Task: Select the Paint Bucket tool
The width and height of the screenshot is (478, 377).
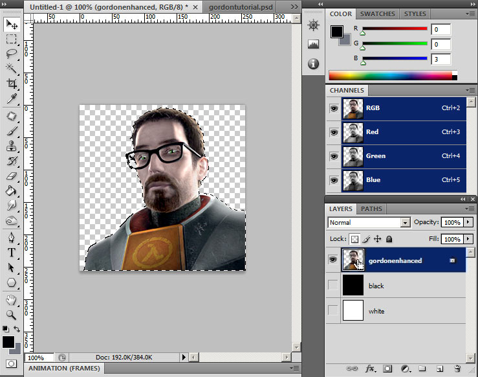Action: point(12,191)
